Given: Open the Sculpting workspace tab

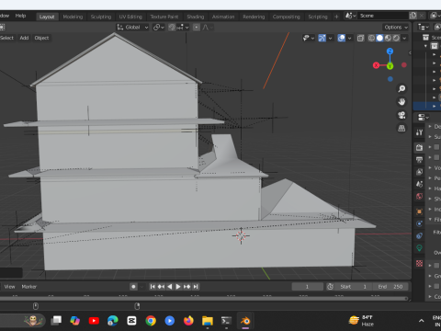Looking at the screenshot, I should 101,17.
